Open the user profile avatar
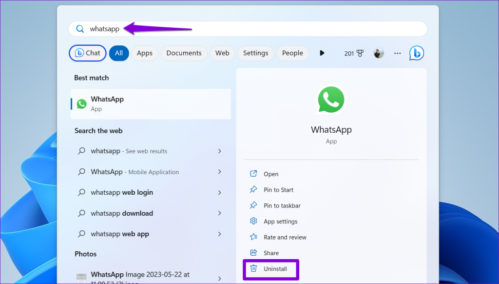 point(378,53)
